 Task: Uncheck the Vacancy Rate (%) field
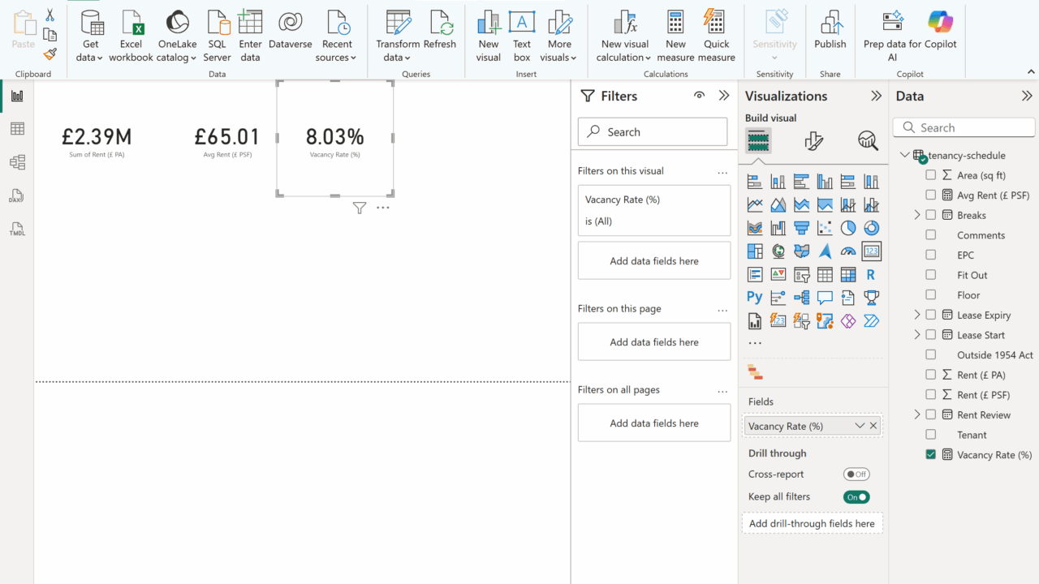[931, 455]
